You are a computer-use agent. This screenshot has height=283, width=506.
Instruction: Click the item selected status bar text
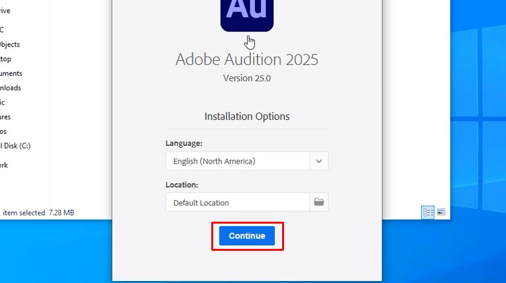click(x=24, y=213)
